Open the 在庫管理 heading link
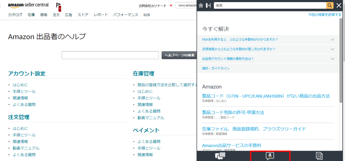Viewport: 345px width, 161px height. click(x=143, y=74)
